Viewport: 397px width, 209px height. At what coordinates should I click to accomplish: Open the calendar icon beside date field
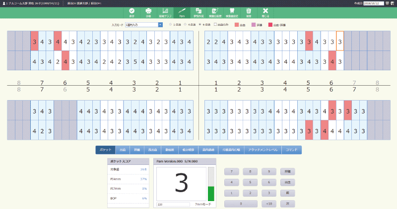(x=387, y=3)
